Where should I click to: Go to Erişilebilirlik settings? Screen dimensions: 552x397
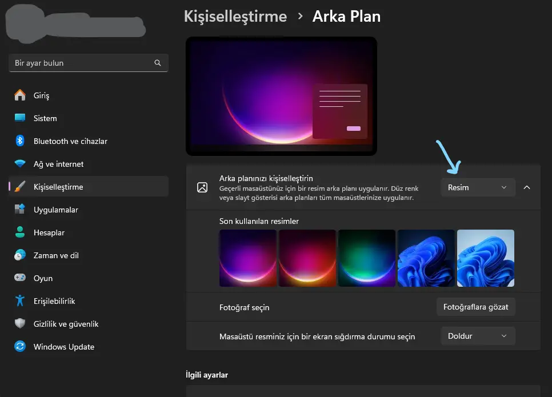click(x=89, y=301)
